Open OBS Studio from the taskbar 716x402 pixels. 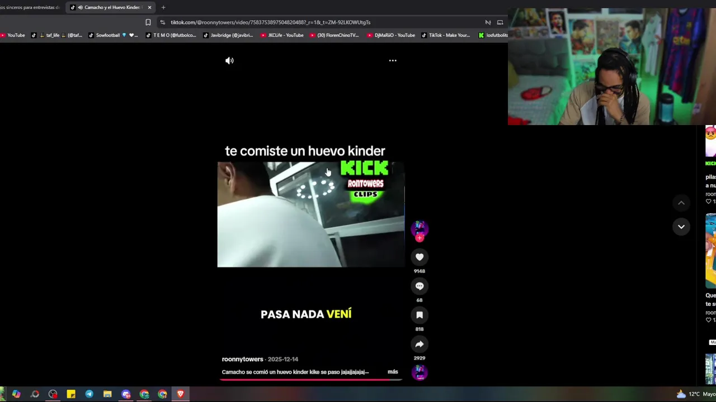coord(53,394)
